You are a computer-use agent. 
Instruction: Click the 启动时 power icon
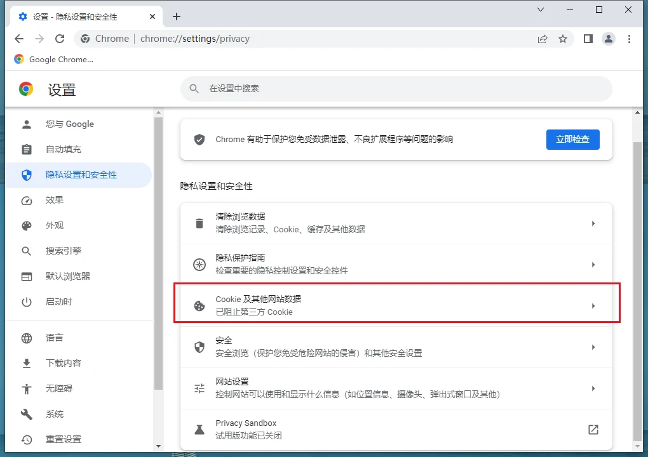27,301
